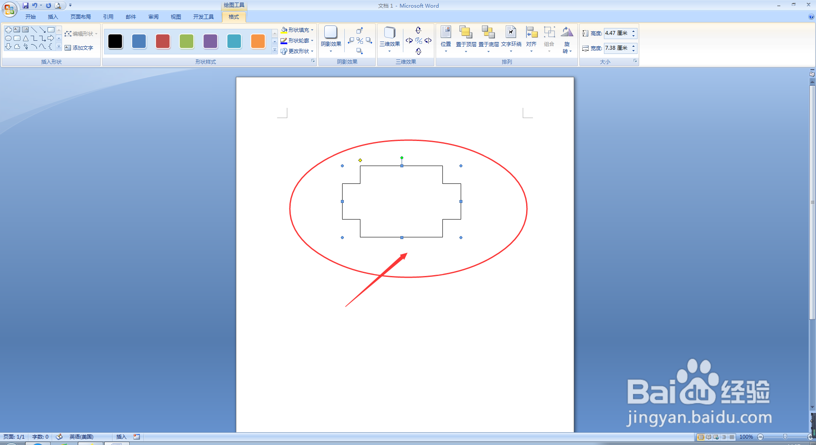The height and width of the screenshot is (445, 816).
Task: Nudge shadow down
Action: pos(360,51)
